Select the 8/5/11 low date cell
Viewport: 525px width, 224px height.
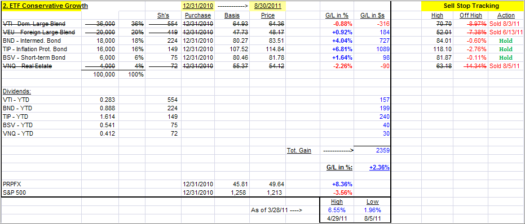[x=372, y=219]
